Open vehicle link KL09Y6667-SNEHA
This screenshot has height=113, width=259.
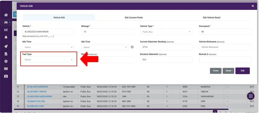click(37, 92)
